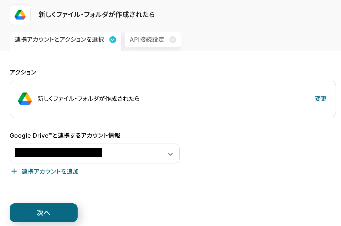Click the gray checkmark on API接続設定 tab

click(173, 40)
